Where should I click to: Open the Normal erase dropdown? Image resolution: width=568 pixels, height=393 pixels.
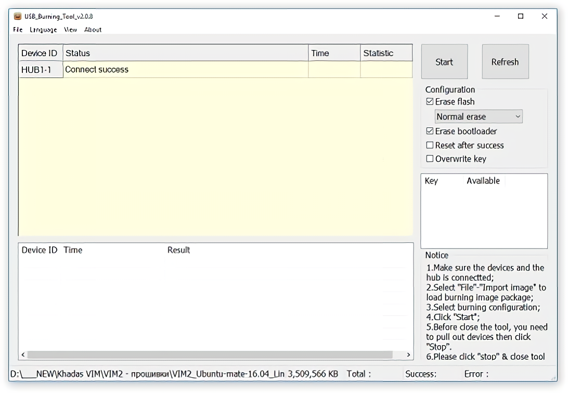(479, 117)
